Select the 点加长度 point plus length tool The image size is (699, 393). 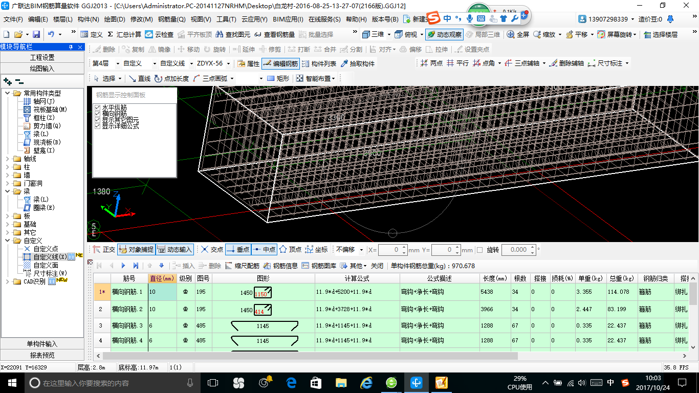(x=171, y=78)
